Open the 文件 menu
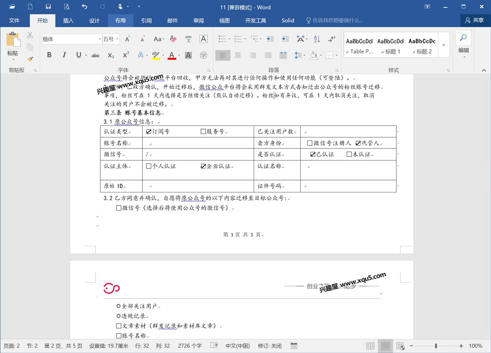 coord(14,20)
